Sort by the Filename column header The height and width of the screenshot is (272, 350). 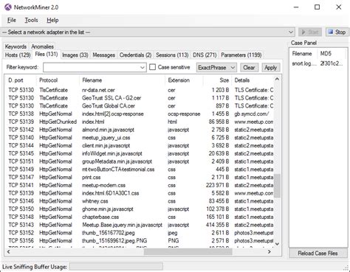tap(123, 80)
